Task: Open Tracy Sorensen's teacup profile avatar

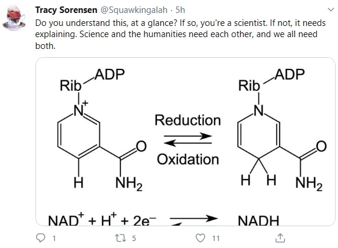Action: (15, 18)
